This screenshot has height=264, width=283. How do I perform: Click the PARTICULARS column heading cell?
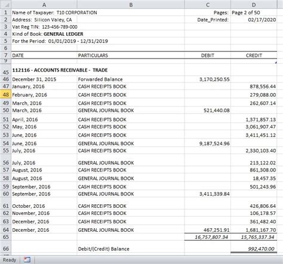click(131, 56)
